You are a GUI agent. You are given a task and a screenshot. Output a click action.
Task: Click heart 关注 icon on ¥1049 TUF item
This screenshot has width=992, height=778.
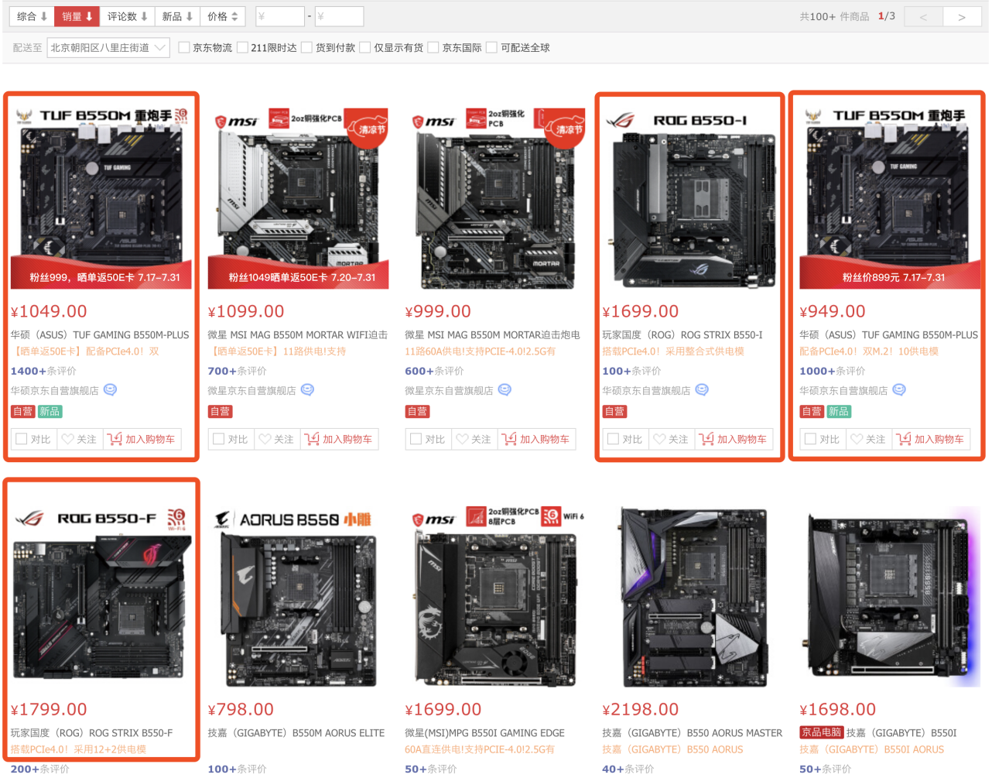pyautogui.click(x=67, y=439)
